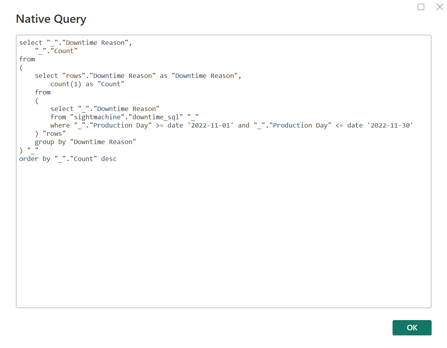Place cursor on first select line
This screenshot has height=348, width=447.
tap(75, 43)
